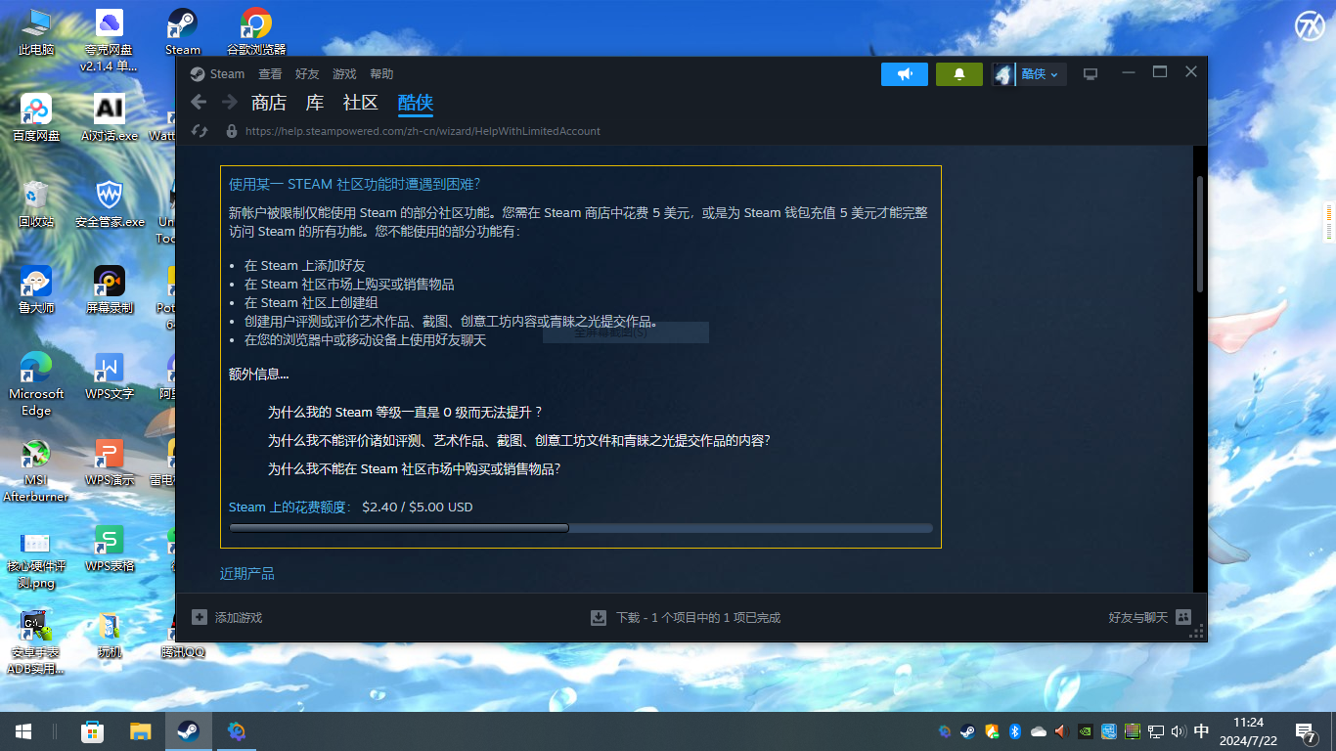The width and height of the screenshot is (1336, 751).
Task: Reload the Steam help page
Action: pyautogui.click(x=200, y=131)
